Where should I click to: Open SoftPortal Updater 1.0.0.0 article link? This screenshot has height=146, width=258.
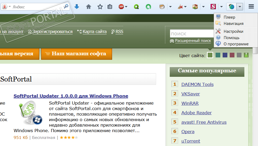pos(71,96)
